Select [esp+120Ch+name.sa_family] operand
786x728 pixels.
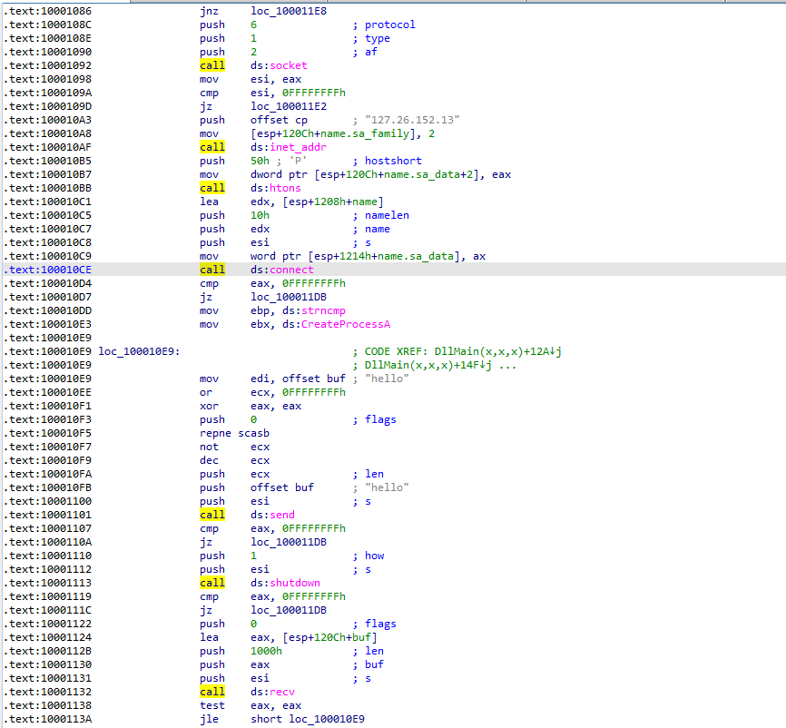tap(333, 133)
